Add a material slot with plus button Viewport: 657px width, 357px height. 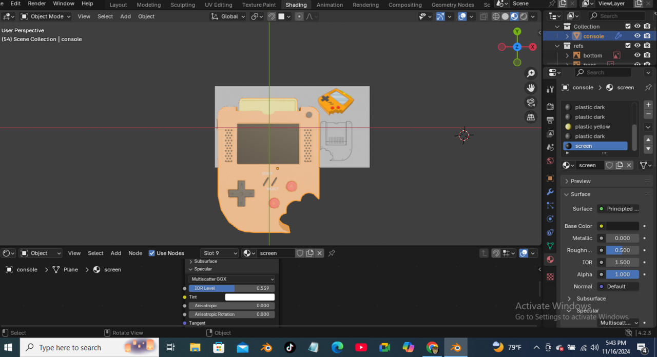coord(648,105)
